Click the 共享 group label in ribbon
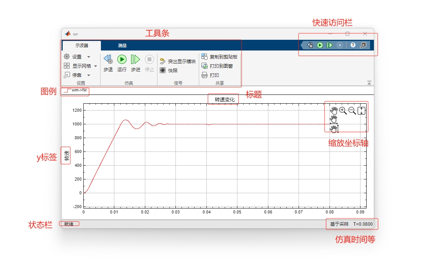 [220, 83]
